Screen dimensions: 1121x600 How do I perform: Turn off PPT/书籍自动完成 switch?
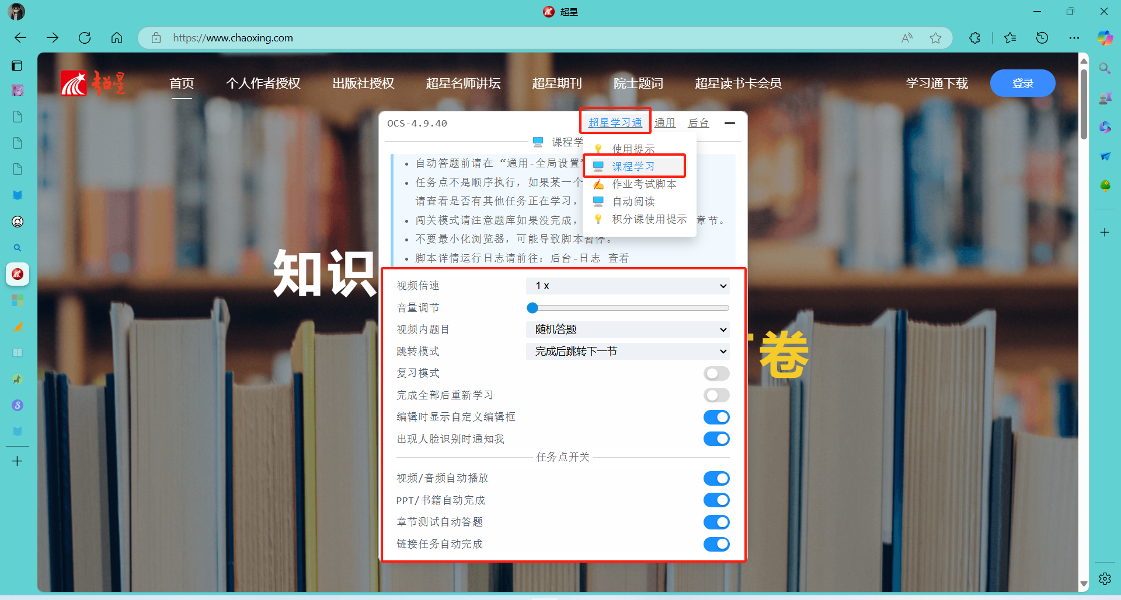coord(716,500)
